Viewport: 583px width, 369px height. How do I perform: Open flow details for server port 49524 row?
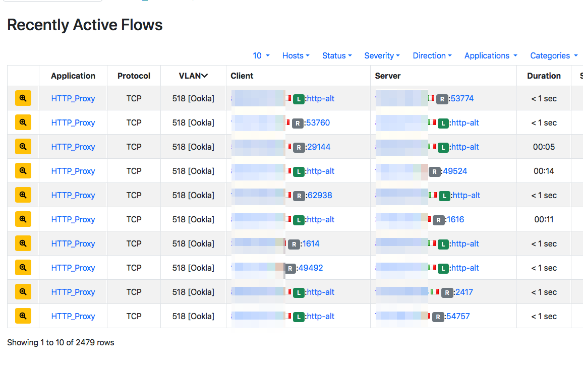click(x=23, y=170)
